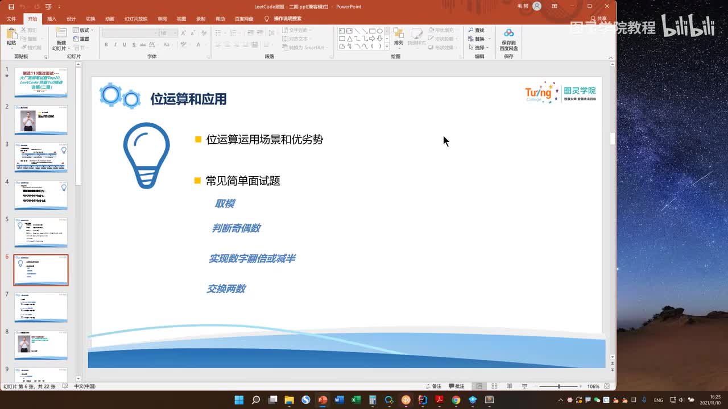Switch to the Animations (动画) tab
The width and height of the screenshot is (728, 409).
pos(110,19)
